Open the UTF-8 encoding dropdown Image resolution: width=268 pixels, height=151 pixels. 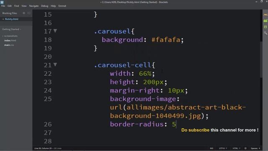223,148
